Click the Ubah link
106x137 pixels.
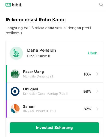tap(93, 53)
